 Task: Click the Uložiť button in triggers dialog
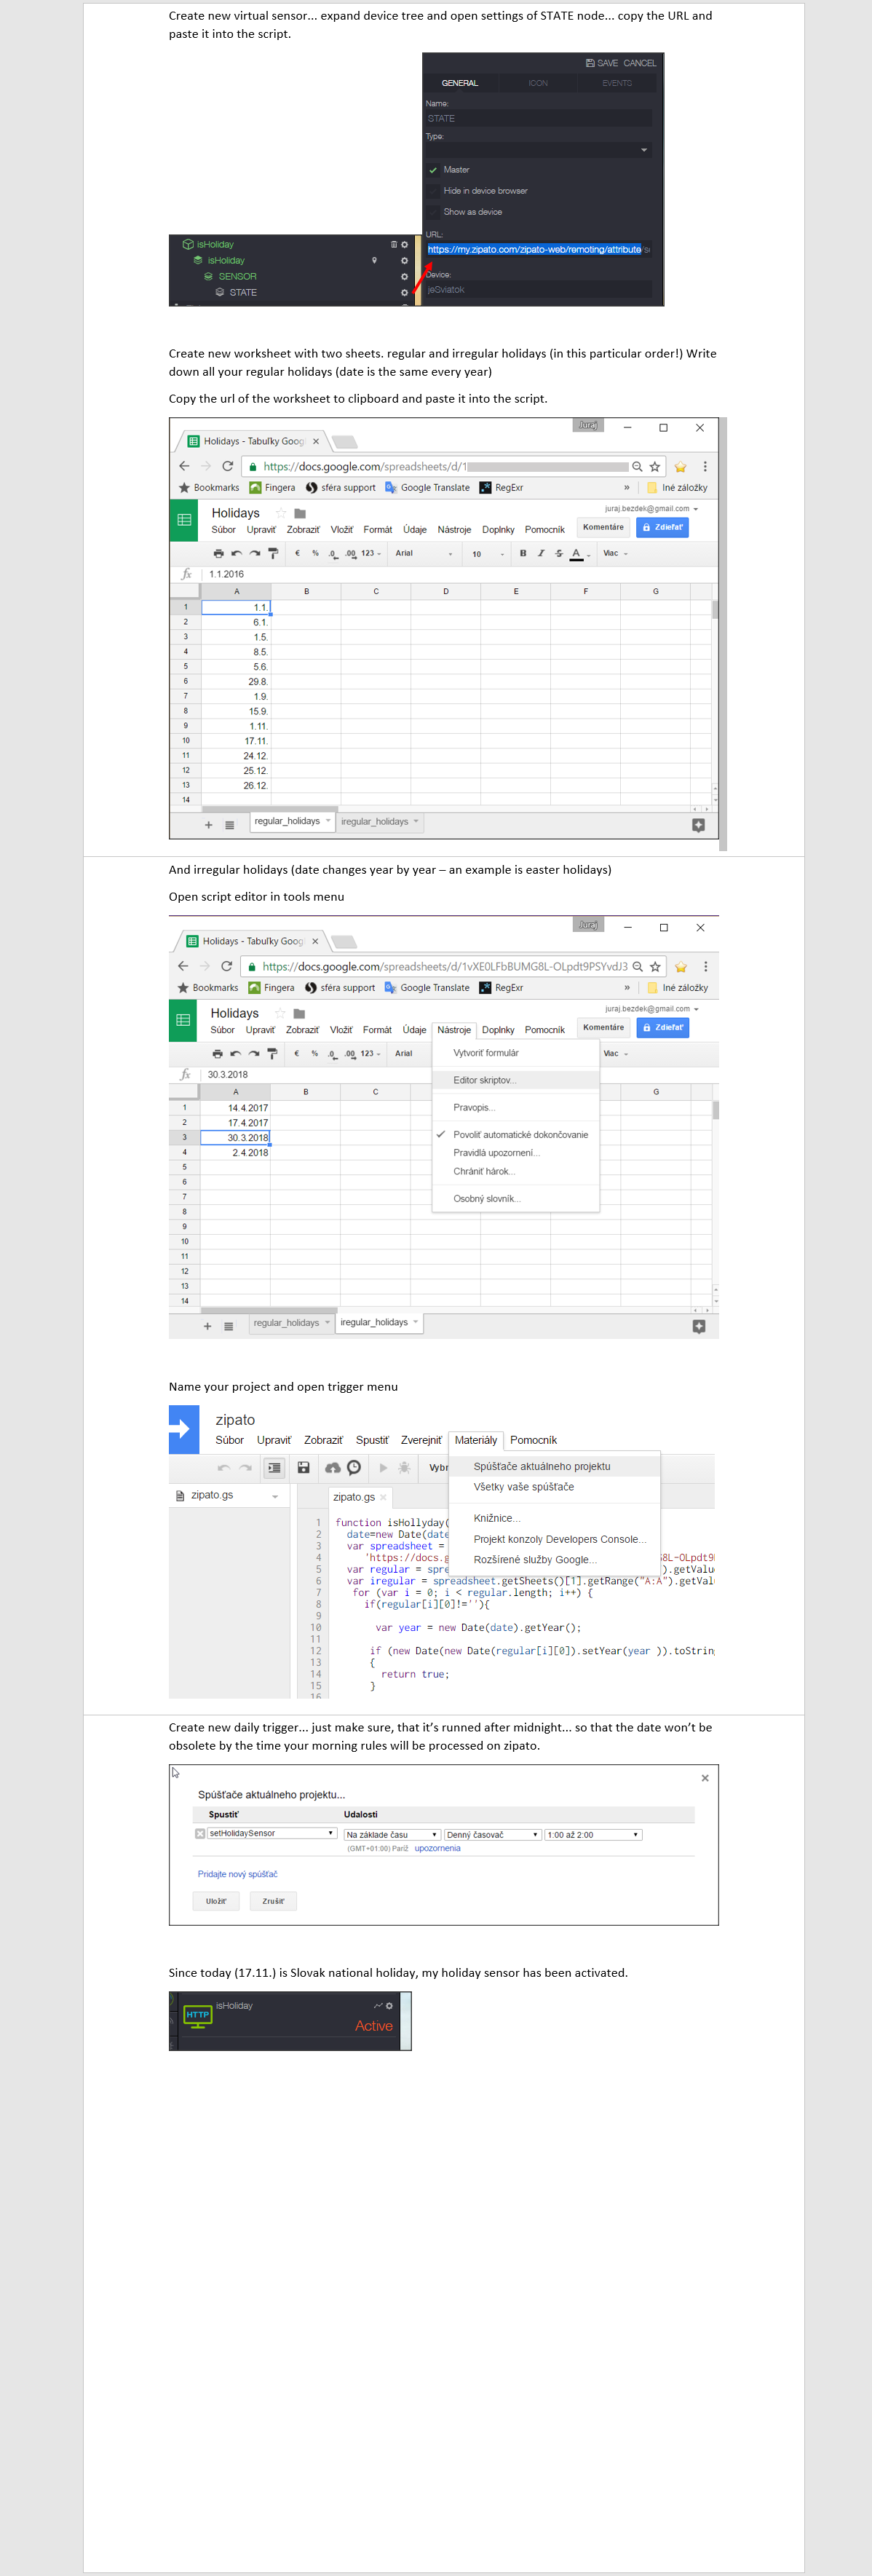[x=216, y=1901]
